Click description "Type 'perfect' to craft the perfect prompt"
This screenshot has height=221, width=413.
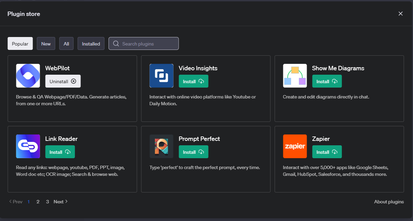(205, 167)
